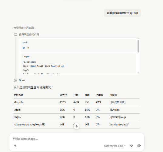
Task: Click the 文件系统 column header
Action: tap(18, 95)
